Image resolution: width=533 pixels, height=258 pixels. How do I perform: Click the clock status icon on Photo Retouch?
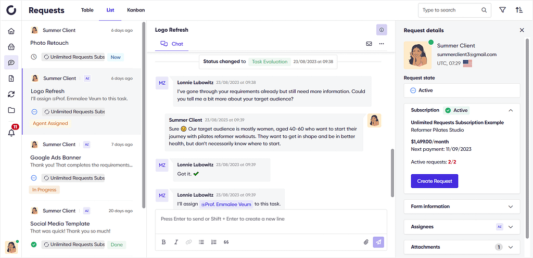pos(34,57)
